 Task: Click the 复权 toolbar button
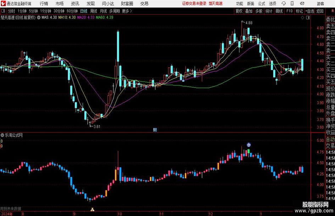[x=239, y=11]
